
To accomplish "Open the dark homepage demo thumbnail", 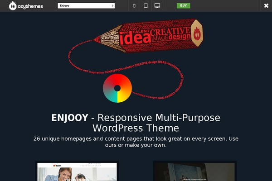I will click(195, 171).
